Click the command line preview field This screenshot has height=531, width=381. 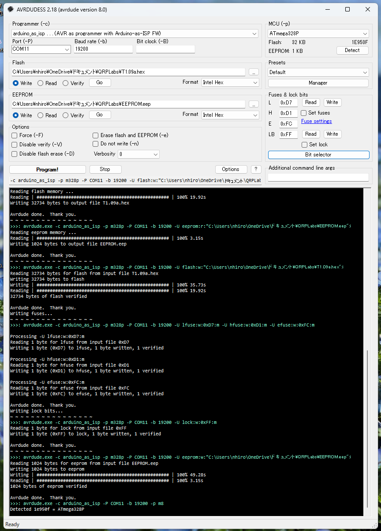coord(135,181)
